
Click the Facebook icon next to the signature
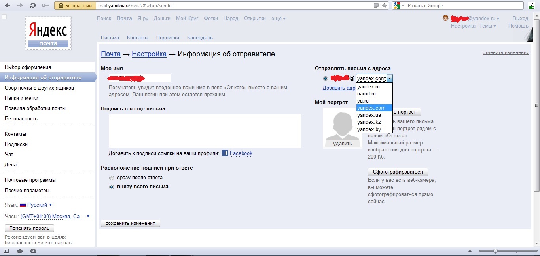[x=225, y=153]
